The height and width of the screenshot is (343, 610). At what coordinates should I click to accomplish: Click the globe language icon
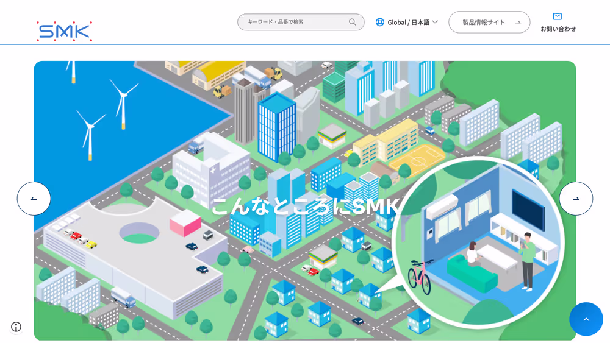(380, 23)
